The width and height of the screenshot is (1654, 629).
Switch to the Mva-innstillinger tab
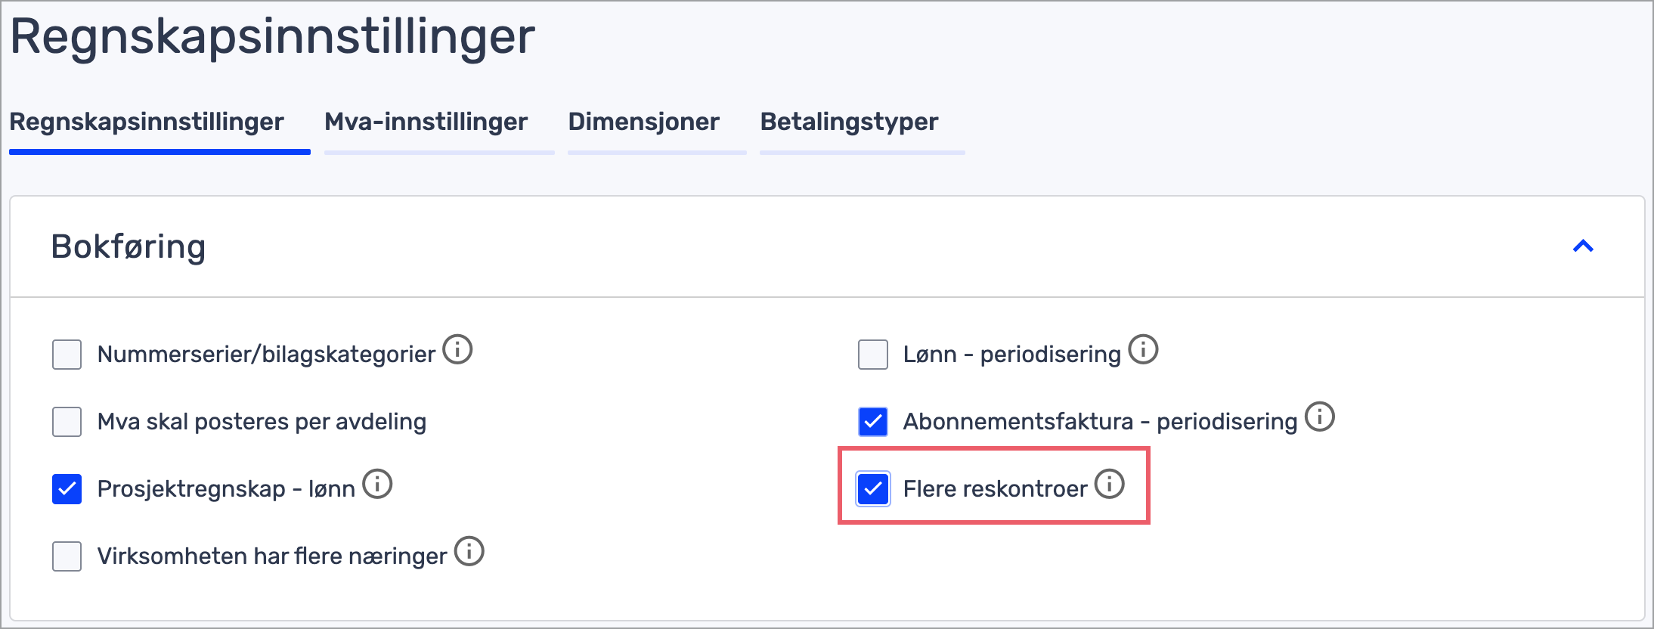click(x=426, y=122)
